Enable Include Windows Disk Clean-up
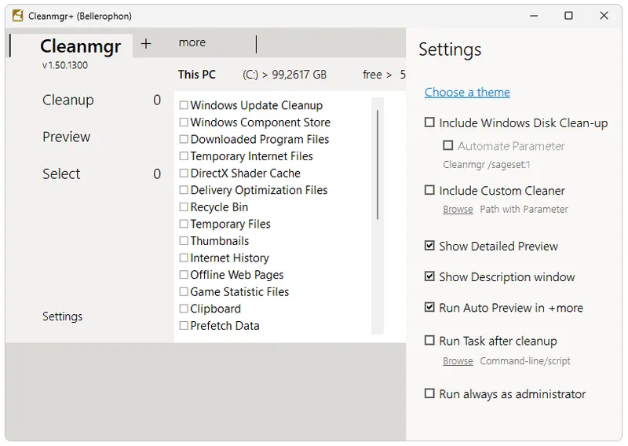The height and width of the screenshot is (446, 628). tap(429, 122)
